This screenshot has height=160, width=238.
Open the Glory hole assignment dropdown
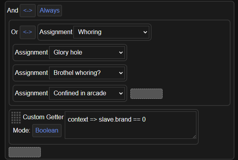click(x=87, y=52)
